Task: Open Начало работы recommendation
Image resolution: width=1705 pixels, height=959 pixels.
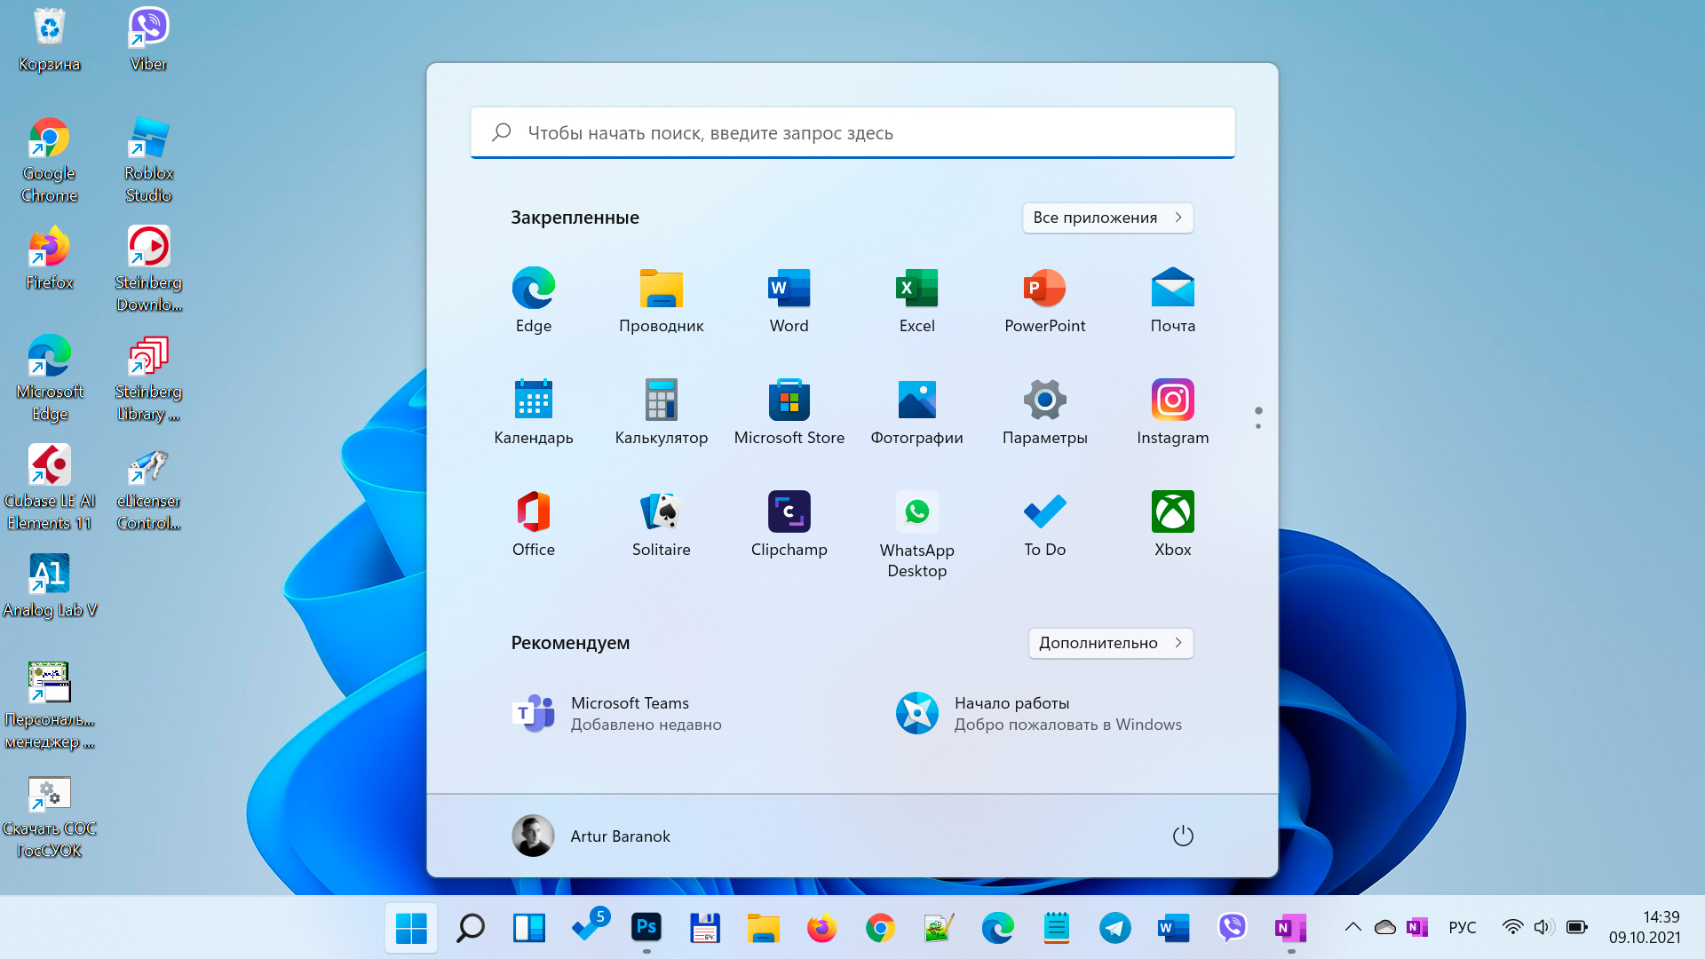Action: [1039, 713]
